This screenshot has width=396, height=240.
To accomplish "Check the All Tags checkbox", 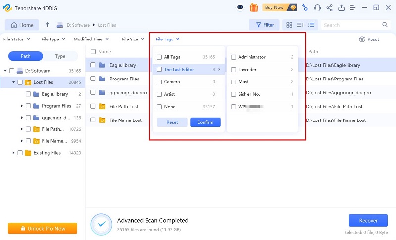I will pyautogui.click(x=159, y=57).
